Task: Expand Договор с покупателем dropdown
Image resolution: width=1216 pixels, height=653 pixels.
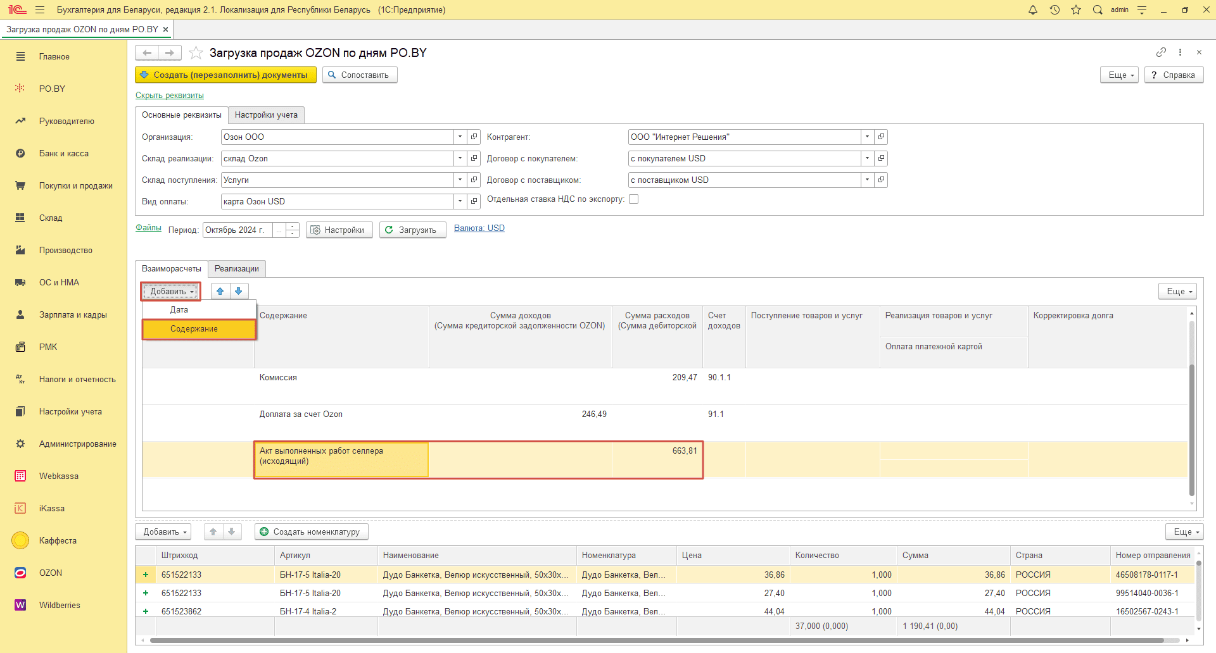Action: 867,158
